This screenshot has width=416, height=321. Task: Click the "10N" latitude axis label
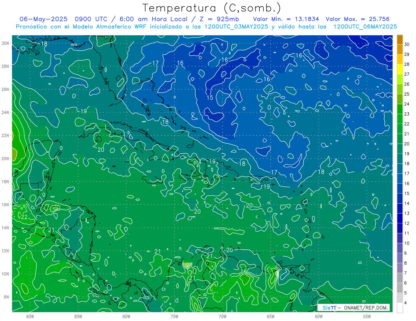tap(6, 274)
